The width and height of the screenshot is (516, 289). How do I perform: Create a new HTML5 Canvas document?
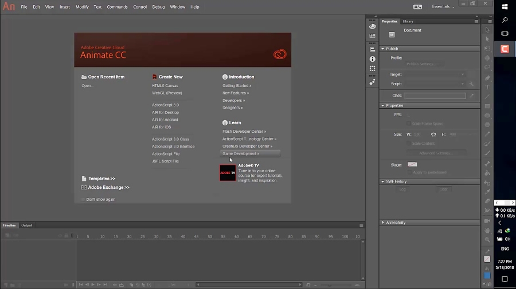coord(165,86)
